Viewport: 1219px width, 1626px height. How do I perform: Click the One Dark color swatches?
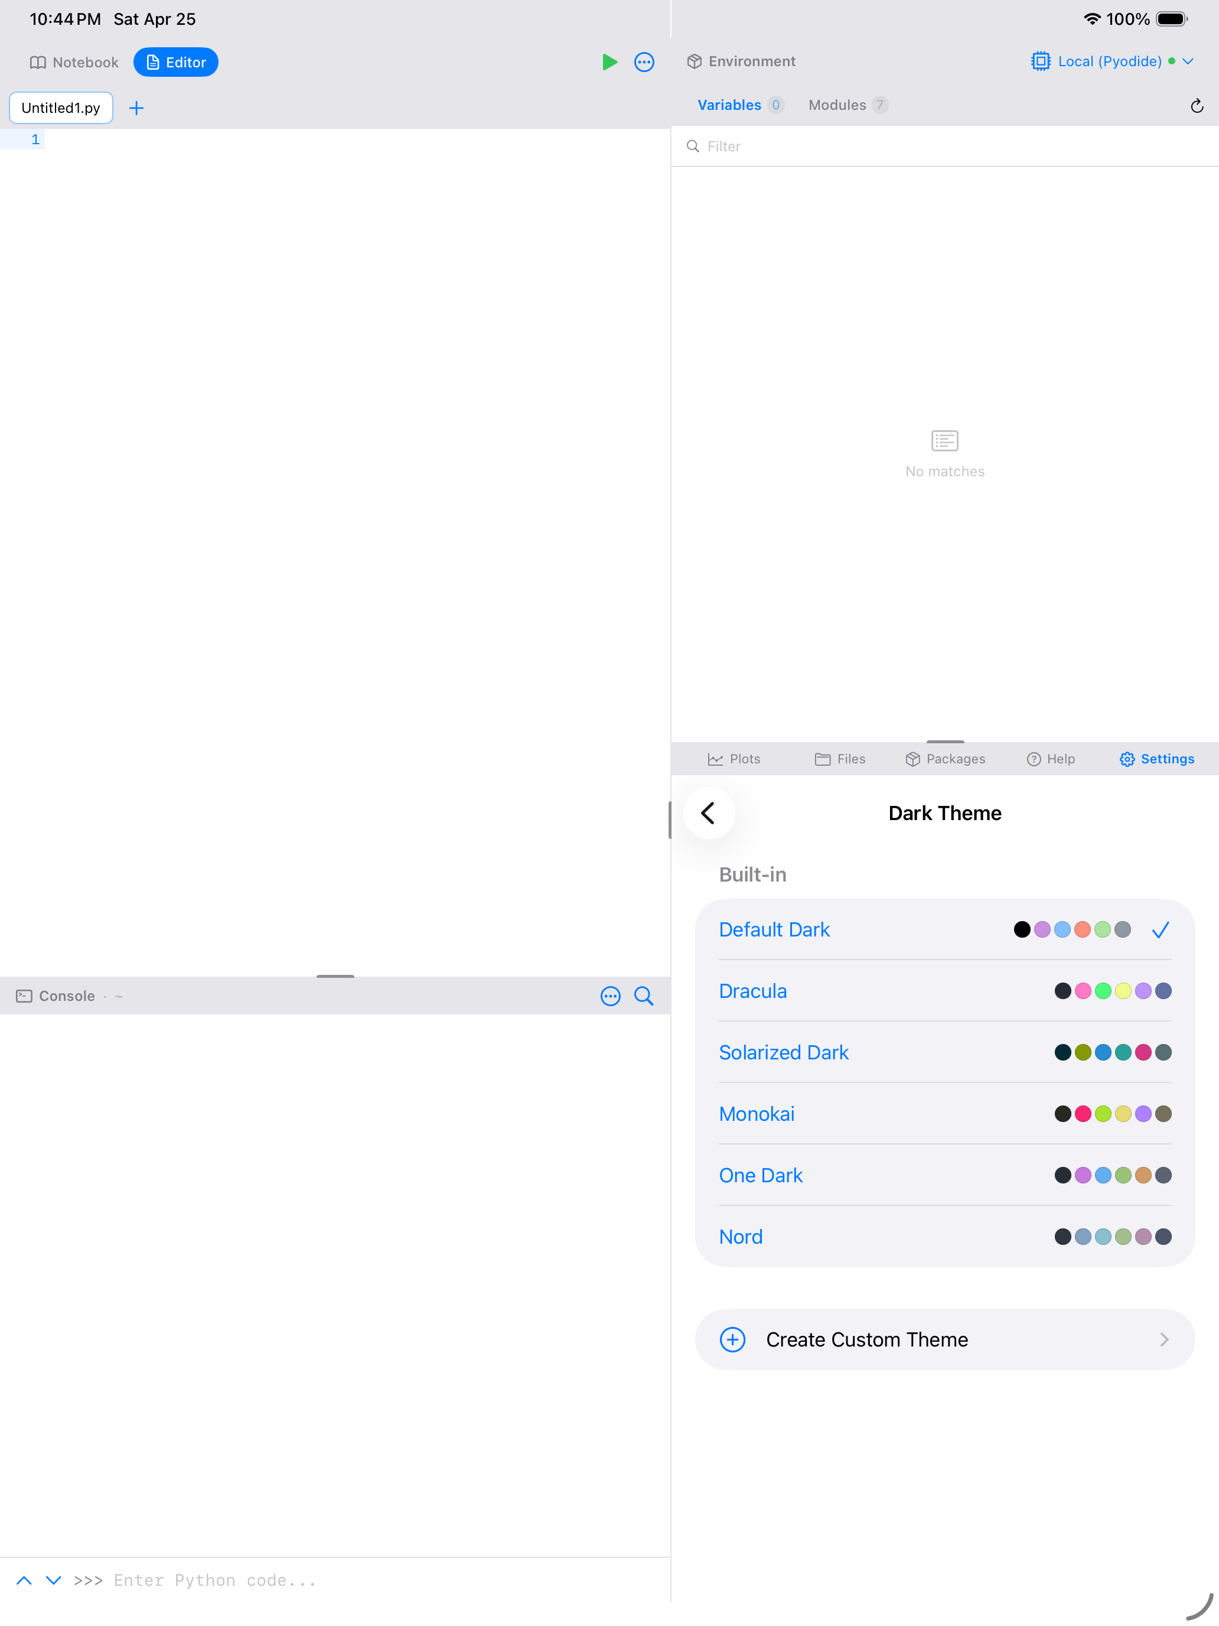tap(1113, 1175)
